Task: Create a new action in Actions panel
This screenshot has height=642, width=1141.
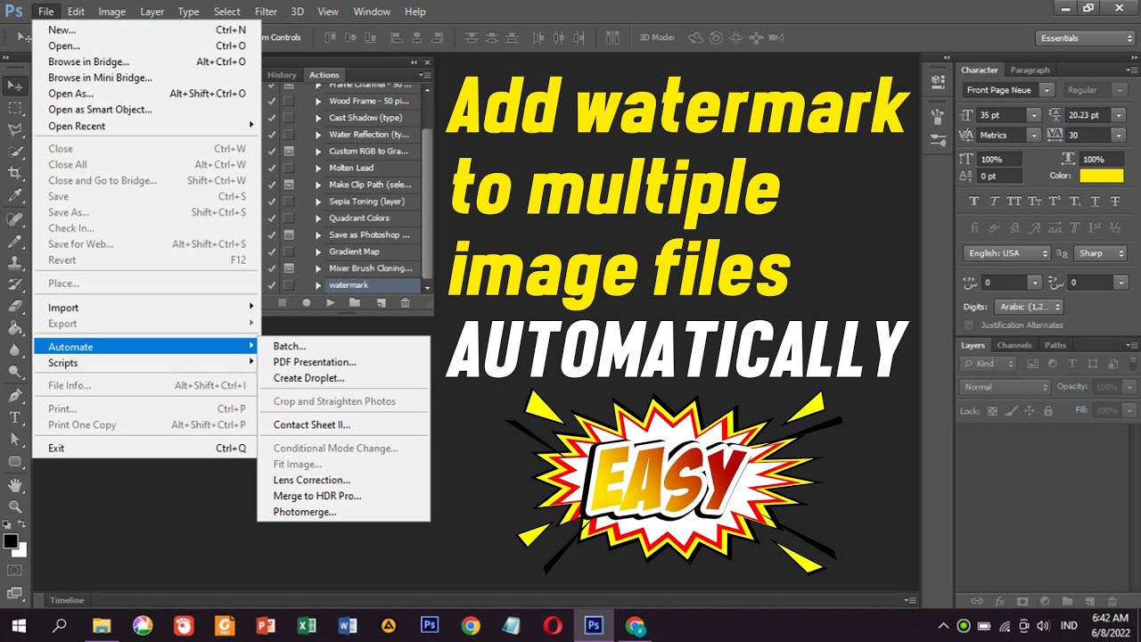Action: pyautogui.click(x=381, y=303)
